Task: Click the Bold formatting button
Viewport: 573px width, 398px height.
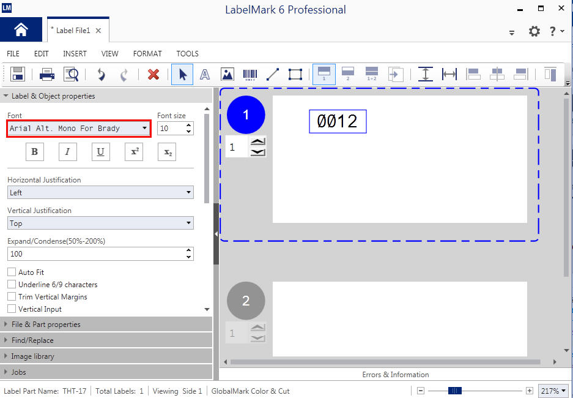Action: click(35, 152)
